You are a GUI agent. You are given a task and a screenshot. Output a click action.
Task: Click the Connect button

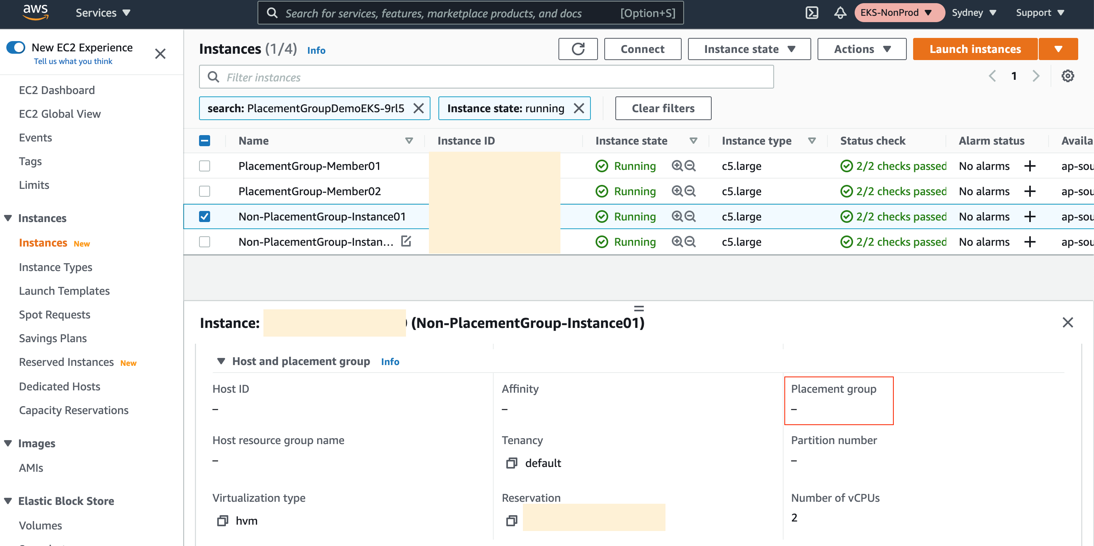[x=642, y=49]
